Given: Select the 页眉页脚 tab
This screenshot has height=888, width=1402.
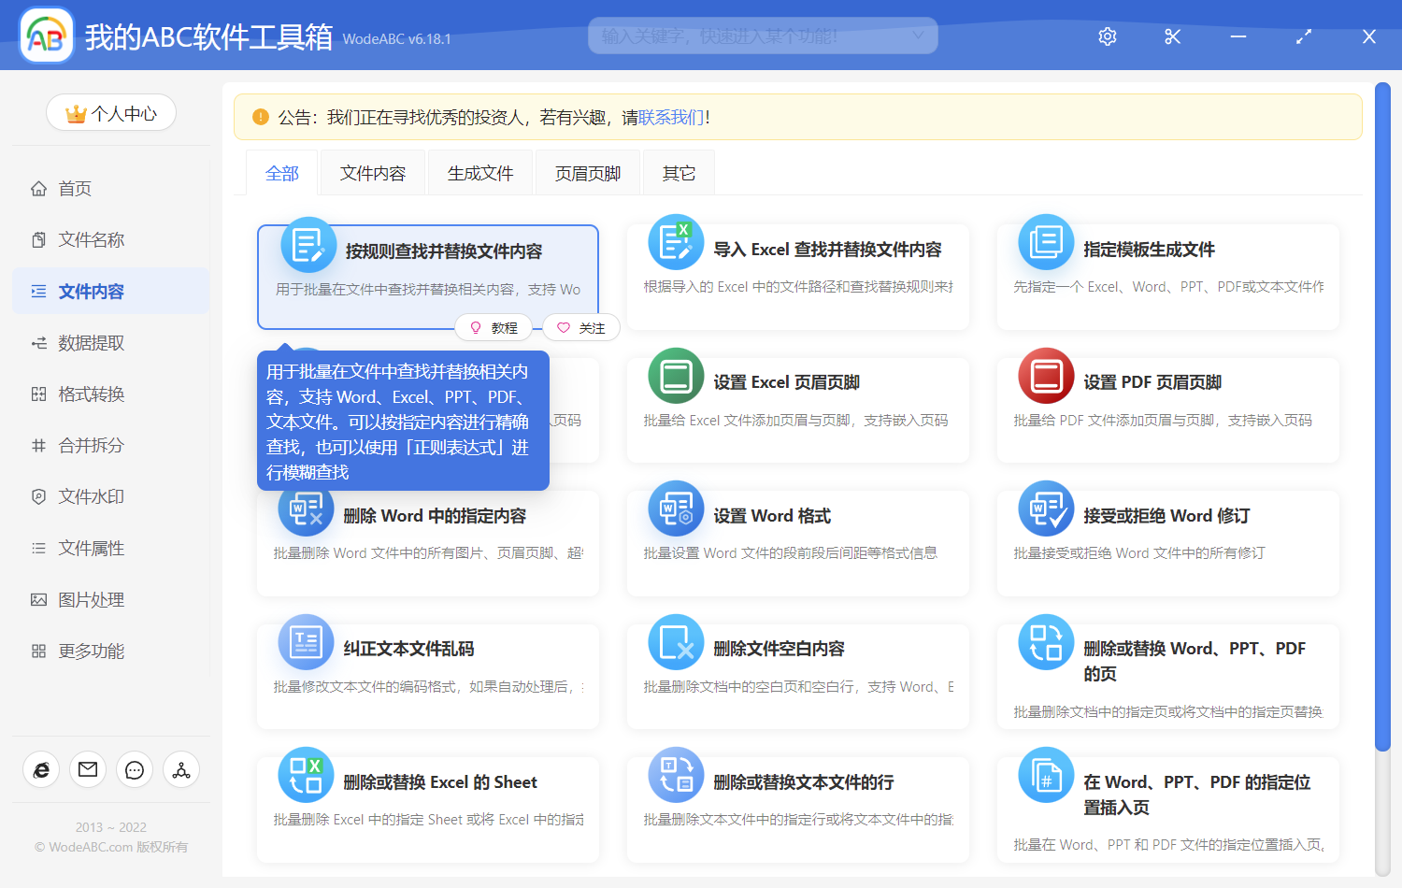Looking at the screenshot, I should point(587,172).
